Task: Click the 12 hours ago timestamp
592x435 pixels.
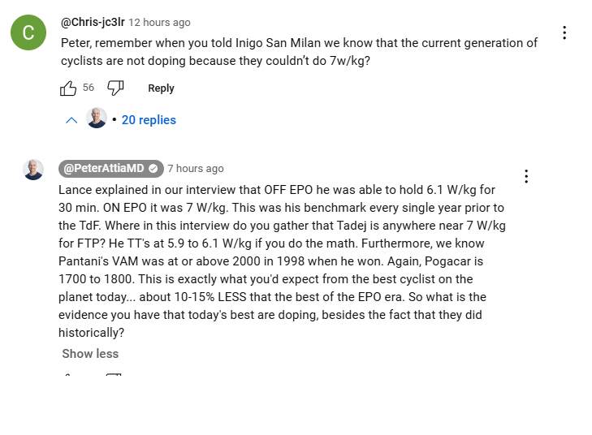Action: (x=159, y=23)
